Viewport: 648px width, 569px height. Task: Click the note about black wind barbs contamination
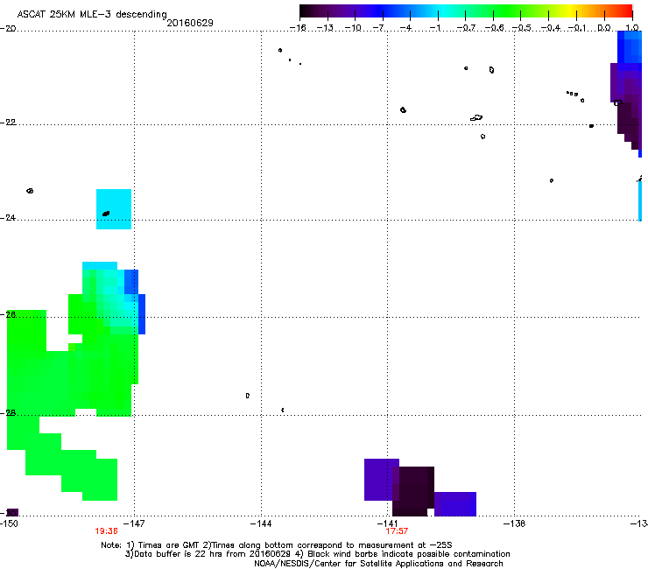click(403, 554)
